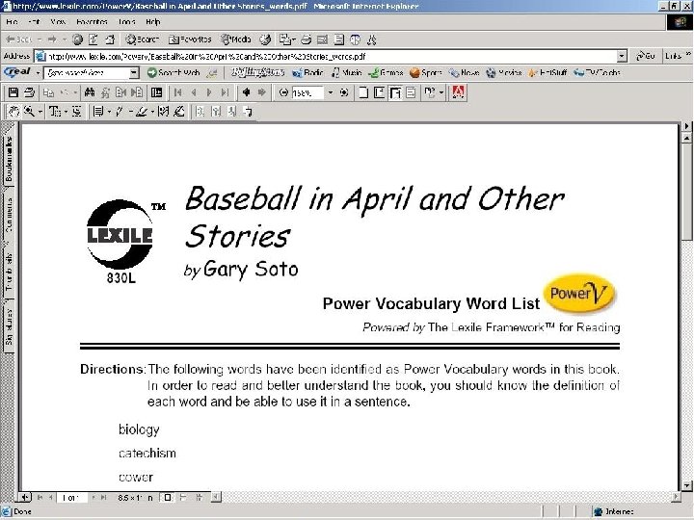Open the Tools menu
Viewport: 694px width, 520px height.
126,21
